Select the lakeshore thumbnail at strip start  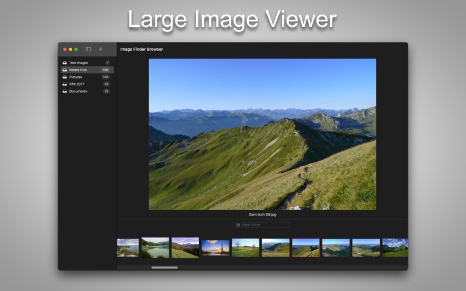pos(128,248)
